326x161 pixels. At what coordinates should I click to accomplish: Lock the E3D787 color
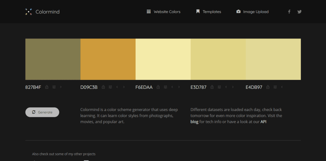pos(212,87)
